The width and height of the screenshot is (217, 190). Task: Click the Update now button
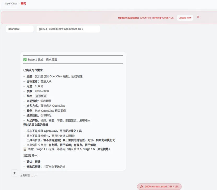click(185, 18)
